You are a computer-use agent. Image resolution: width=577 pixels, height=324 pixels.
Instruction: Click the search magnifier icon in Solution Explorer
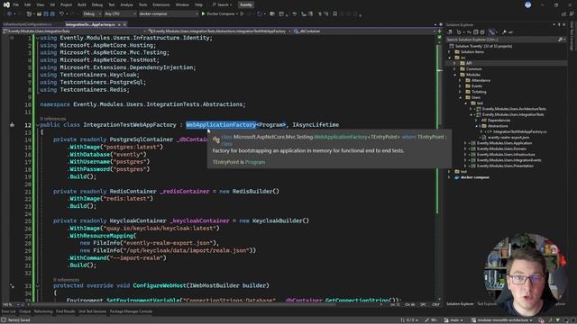click(560, 40)
